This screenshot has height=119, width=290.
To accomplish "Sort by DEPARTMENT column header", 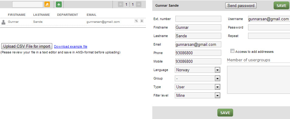I will [x=67, y=15].
